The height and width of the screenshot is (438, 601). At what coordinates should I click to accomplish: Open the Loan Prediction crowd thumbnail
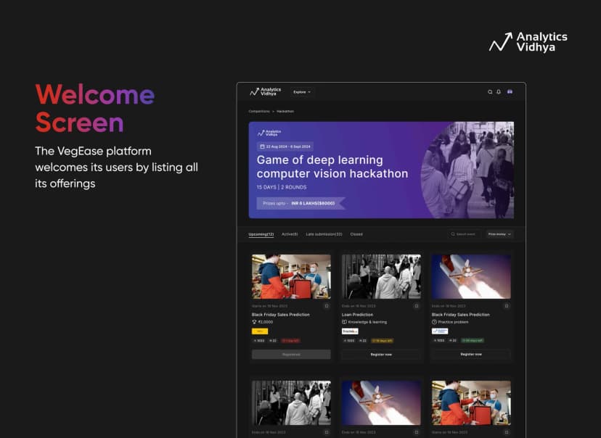point(381,276)
